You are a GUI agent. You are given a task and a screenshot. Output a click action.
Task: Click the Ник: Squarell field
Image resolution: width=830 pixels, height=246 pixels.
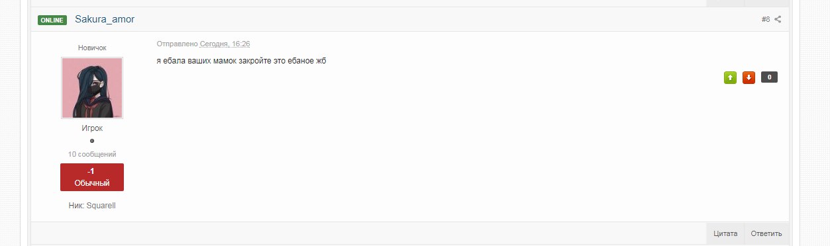pyautogui.click(x=92, y=206)
